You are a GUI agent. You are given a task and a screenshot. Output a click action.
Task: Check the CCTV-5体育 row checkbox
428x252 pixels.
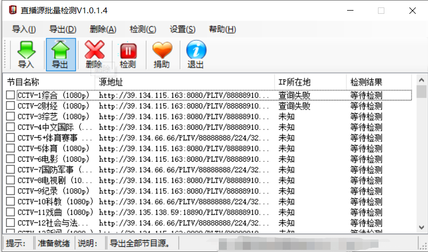click(11, 148)
